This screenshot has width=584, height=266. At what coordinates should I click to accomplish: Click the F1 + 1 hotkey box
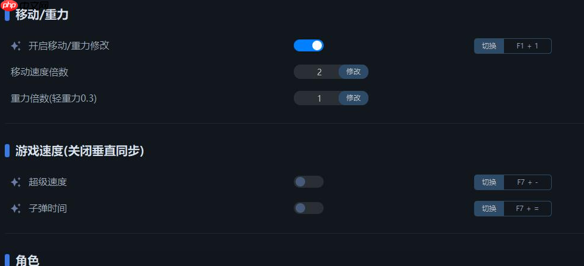click(527, 46)
